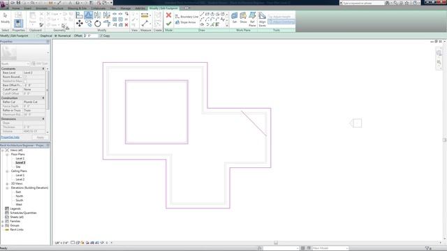Viewport: 447px width, 251px height.
Task: Click the Edit Type button
Action: (x=40, y=63)
